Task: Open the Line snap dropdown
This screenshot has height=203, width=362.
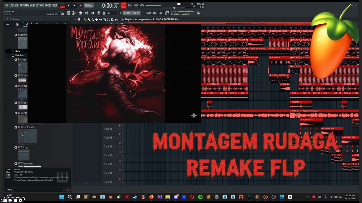Action: pyautogui.click(x=111, y=13)
